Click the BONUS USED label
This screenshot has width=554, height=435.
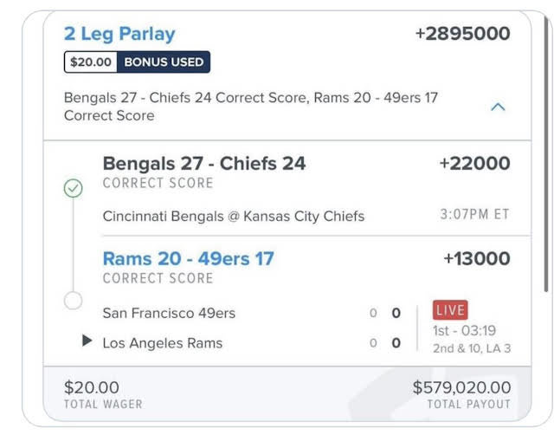tap(164, 62)
